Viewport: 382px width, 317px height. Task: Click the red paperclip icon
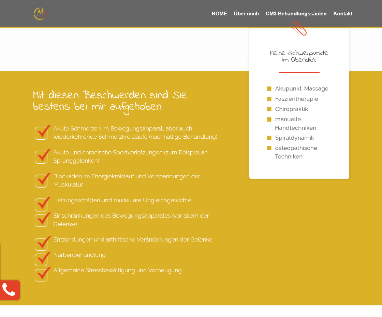[299, 28]
